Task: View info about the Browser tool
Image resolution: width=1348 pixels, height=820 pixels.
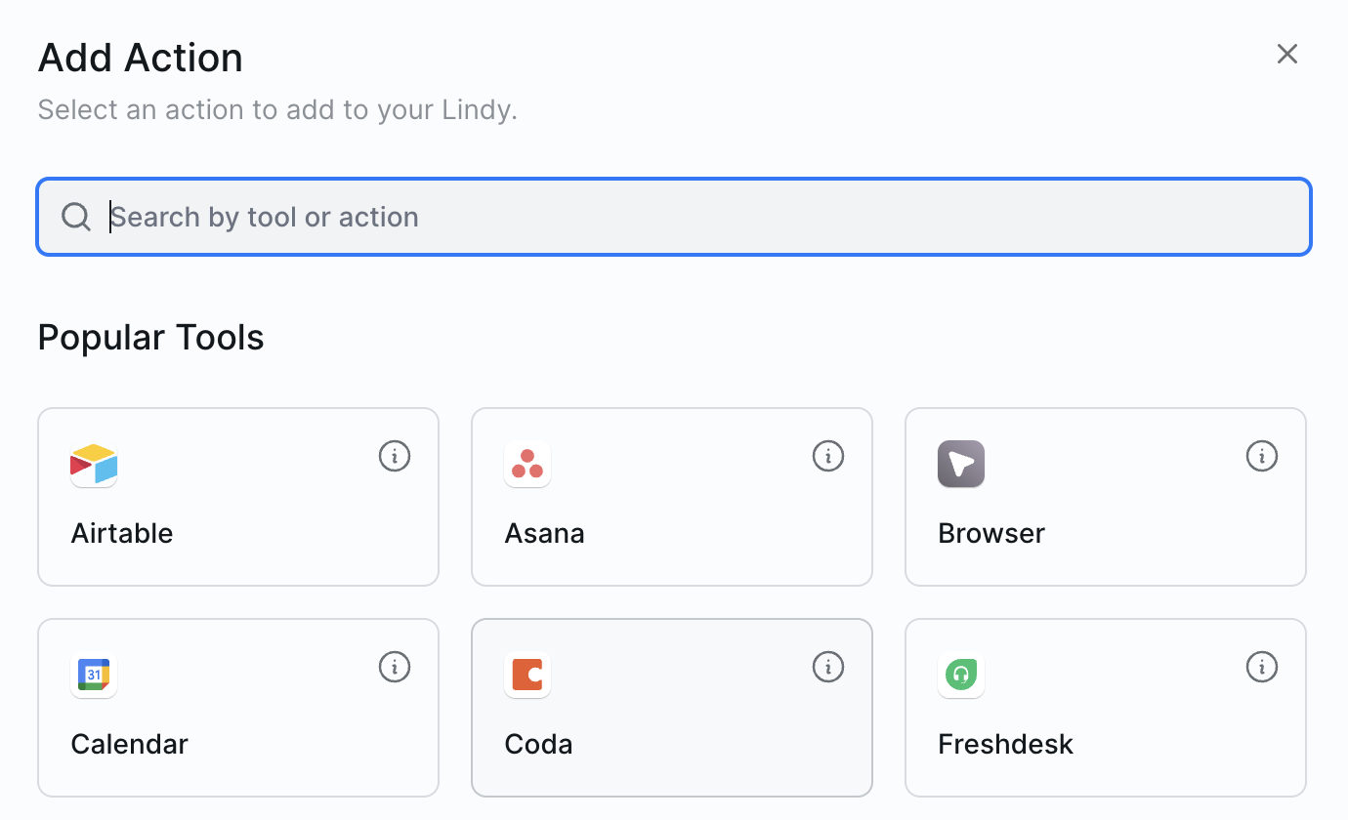Action: click(x=1262, y=456)
